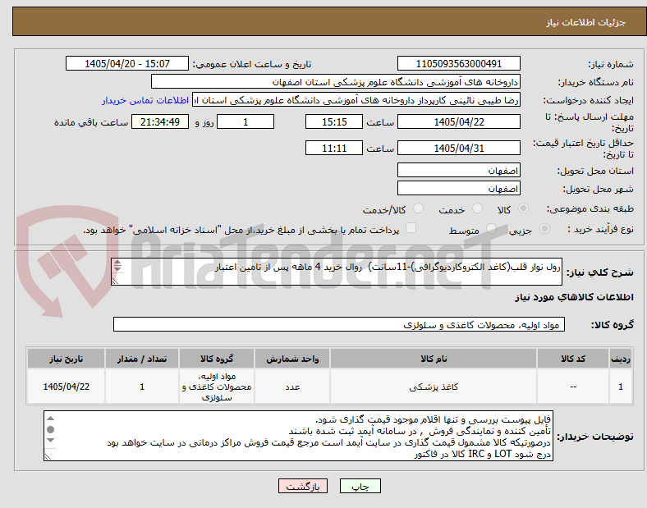Click the price validity date 1405/04/31 field

458,148
